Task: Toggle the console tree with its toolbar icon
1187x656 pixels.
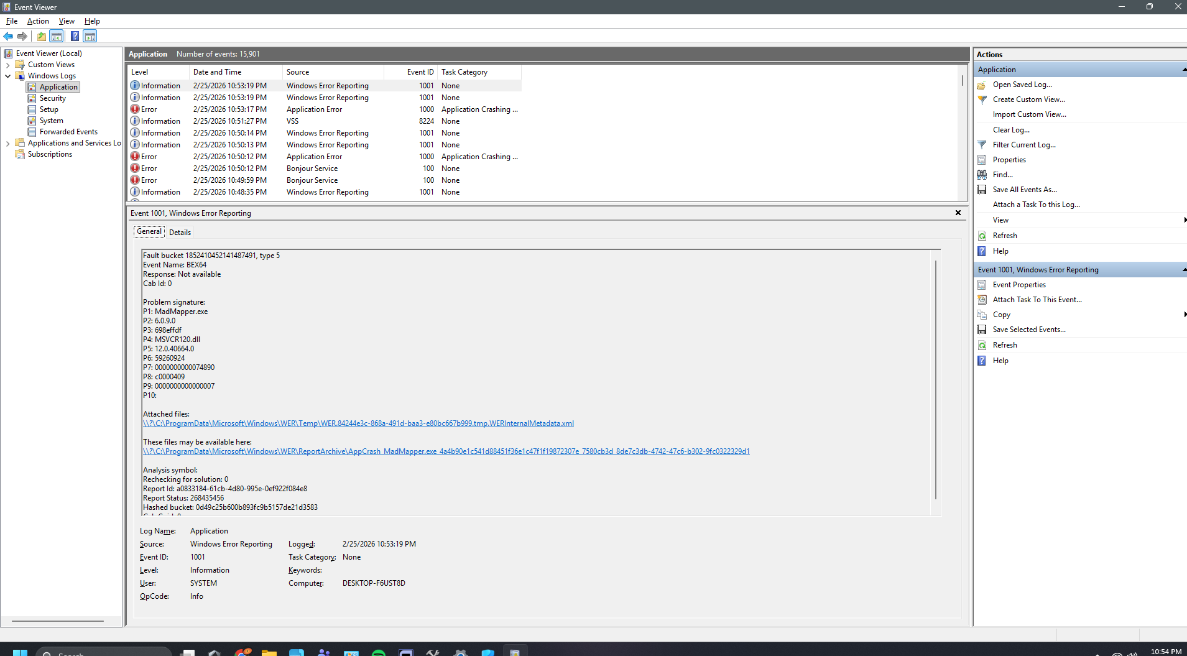Action: coord(57,36)
